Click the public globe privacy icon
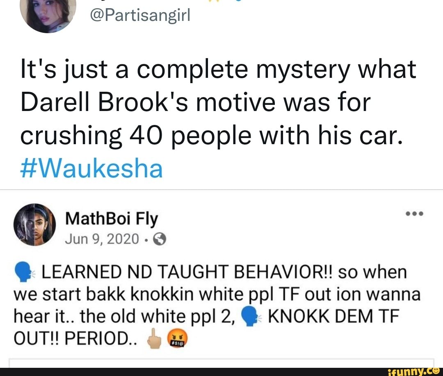This screenshot has width=443, height=376. pyautogui.click(x=159, y=240)
